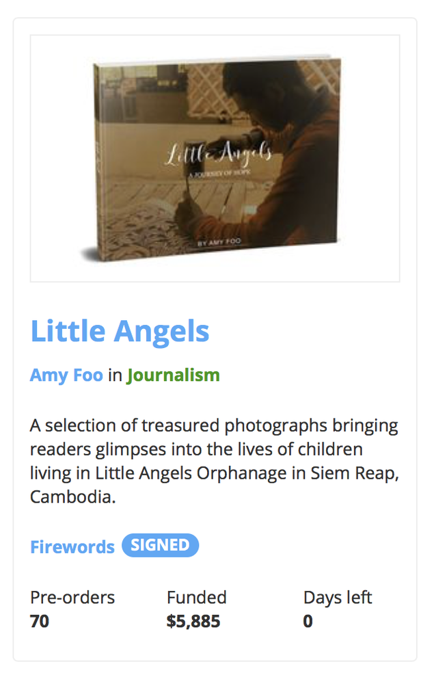Visit the Firewords publisher link
Image resolution: width=434 pixels, height=675 pixels.
tap(72, 546)
